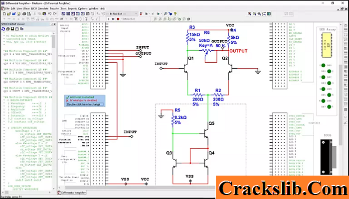349x199 pixels.
Task: Zoom to selected area
Action: [259, 14]
